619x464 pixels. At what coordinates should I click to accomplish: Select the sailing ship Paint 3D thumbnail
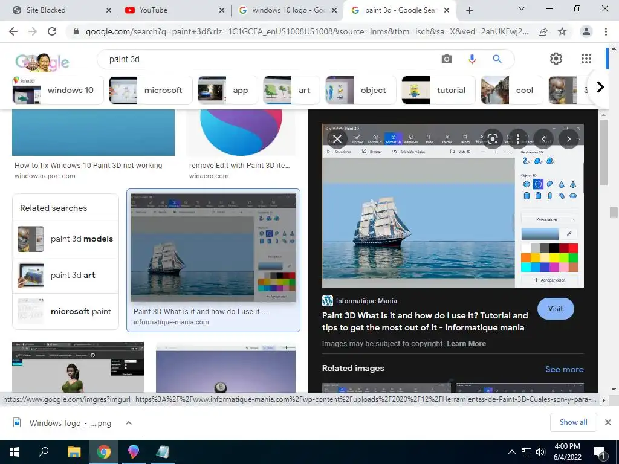point(213,248)
